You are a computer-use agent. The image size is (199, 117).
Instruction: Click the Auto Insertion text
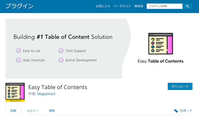click(34, 60)
